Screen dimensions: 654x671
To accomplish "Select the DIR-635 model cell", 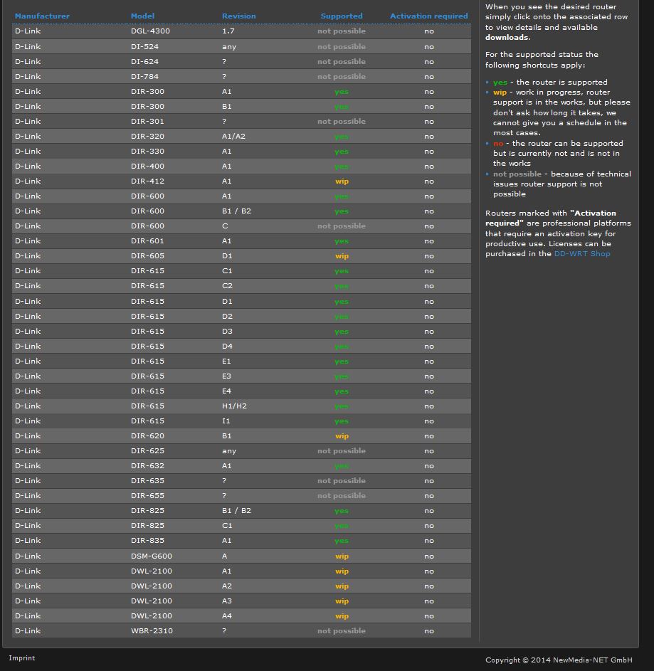I will [x=147, y=481].
